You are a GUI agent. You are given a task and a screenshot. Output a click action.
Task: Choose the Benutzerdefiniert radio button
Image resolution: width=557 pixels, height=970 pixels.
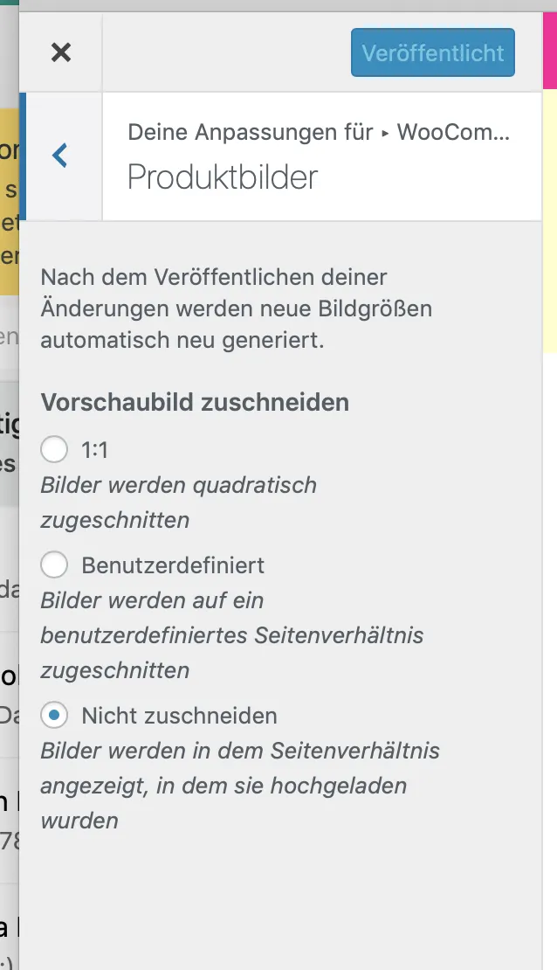point(54,565)
